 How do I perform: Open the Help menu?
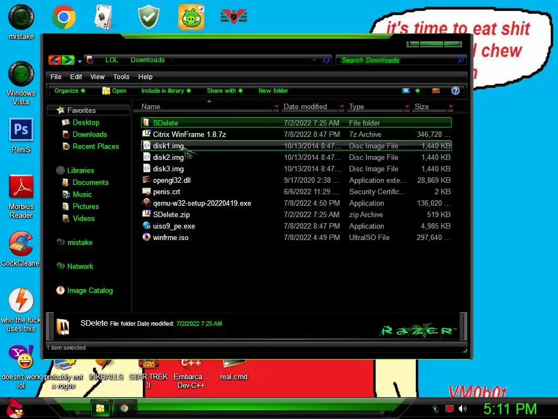[145, 76]
